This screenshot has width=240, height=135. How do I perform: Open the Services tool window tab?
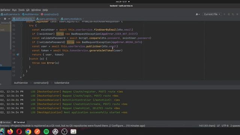click(x=6, y=122)
